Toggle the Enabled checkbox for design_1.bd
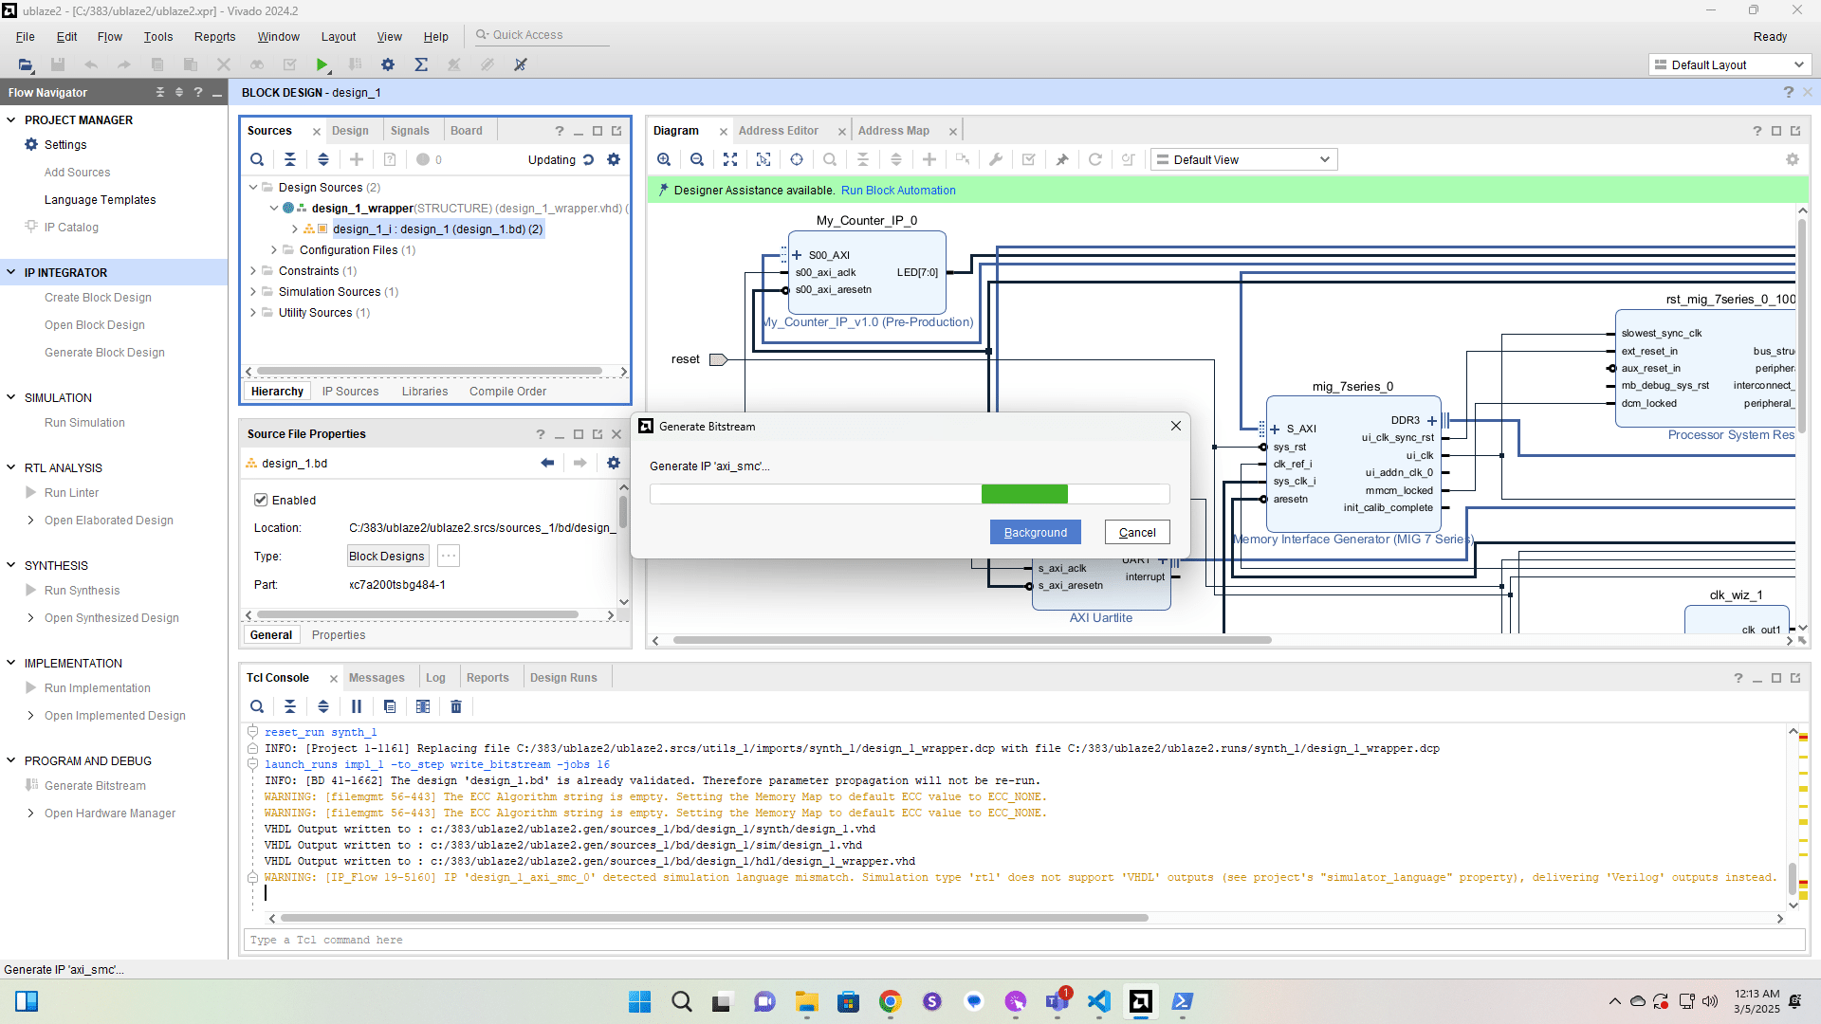The width and height of the screenshot is (1821, 1024). coord(261,500)
